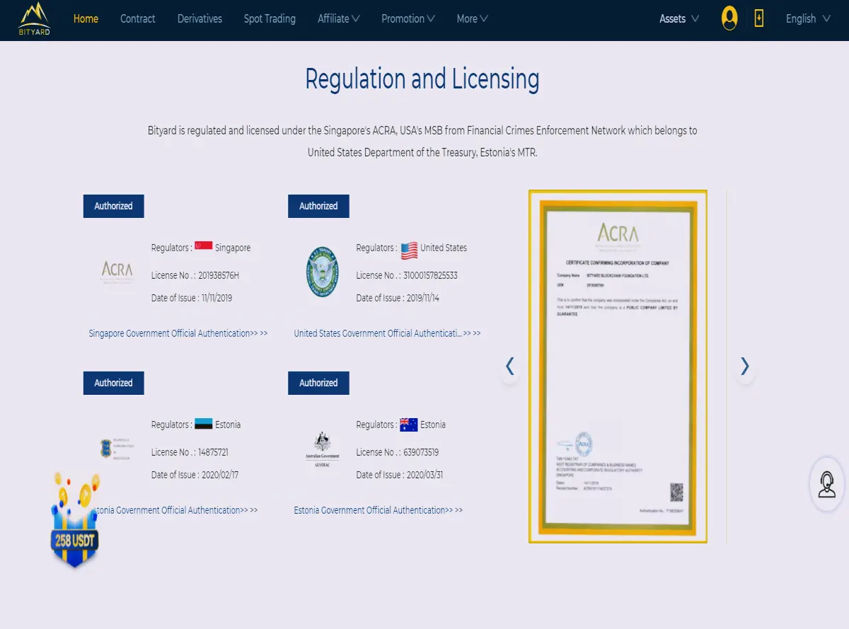Click Date of Issue 2020/02/17

pos(195,475)
